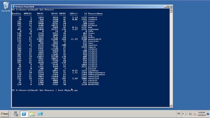
Task: Click the msdtc process name
Action: pyautogui.click(x=91, y=37)
